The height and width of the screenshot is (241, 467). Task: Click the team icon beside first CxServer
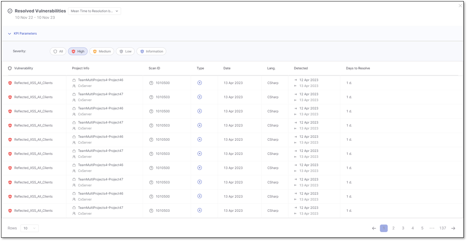(x=74, y=86)
